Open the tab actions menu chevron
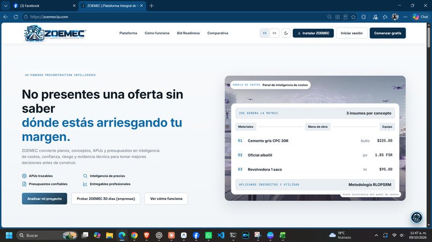 click(5, 5)
